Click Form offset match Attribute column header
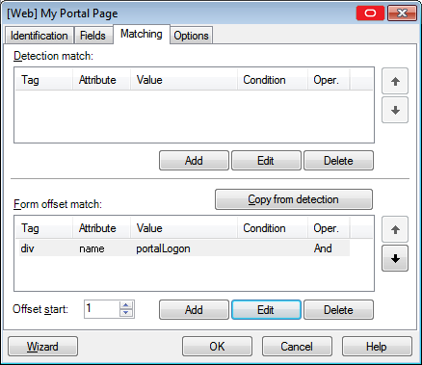Screen dimensions: 422x365 102,228
